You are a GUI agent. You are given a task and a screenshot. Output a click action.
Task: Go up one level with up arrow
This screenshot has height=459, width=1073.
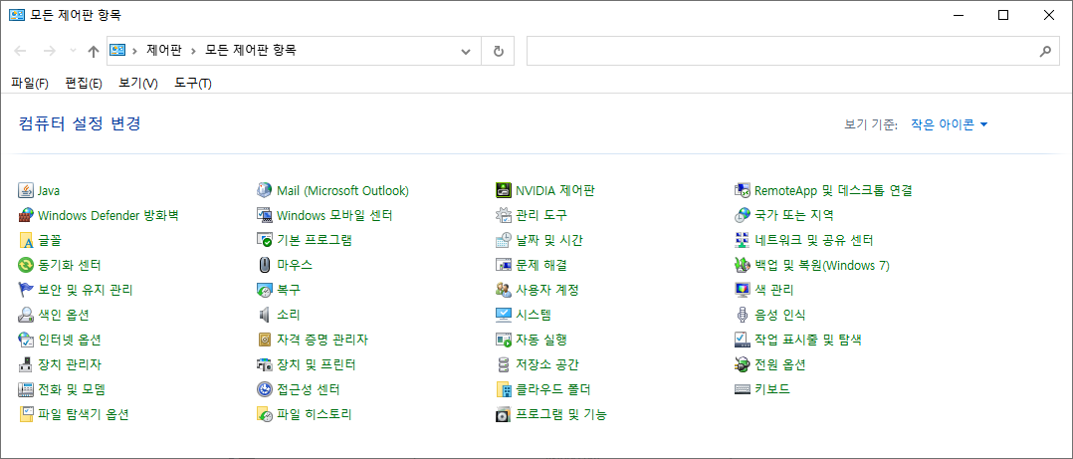click(x=94, y=51)
